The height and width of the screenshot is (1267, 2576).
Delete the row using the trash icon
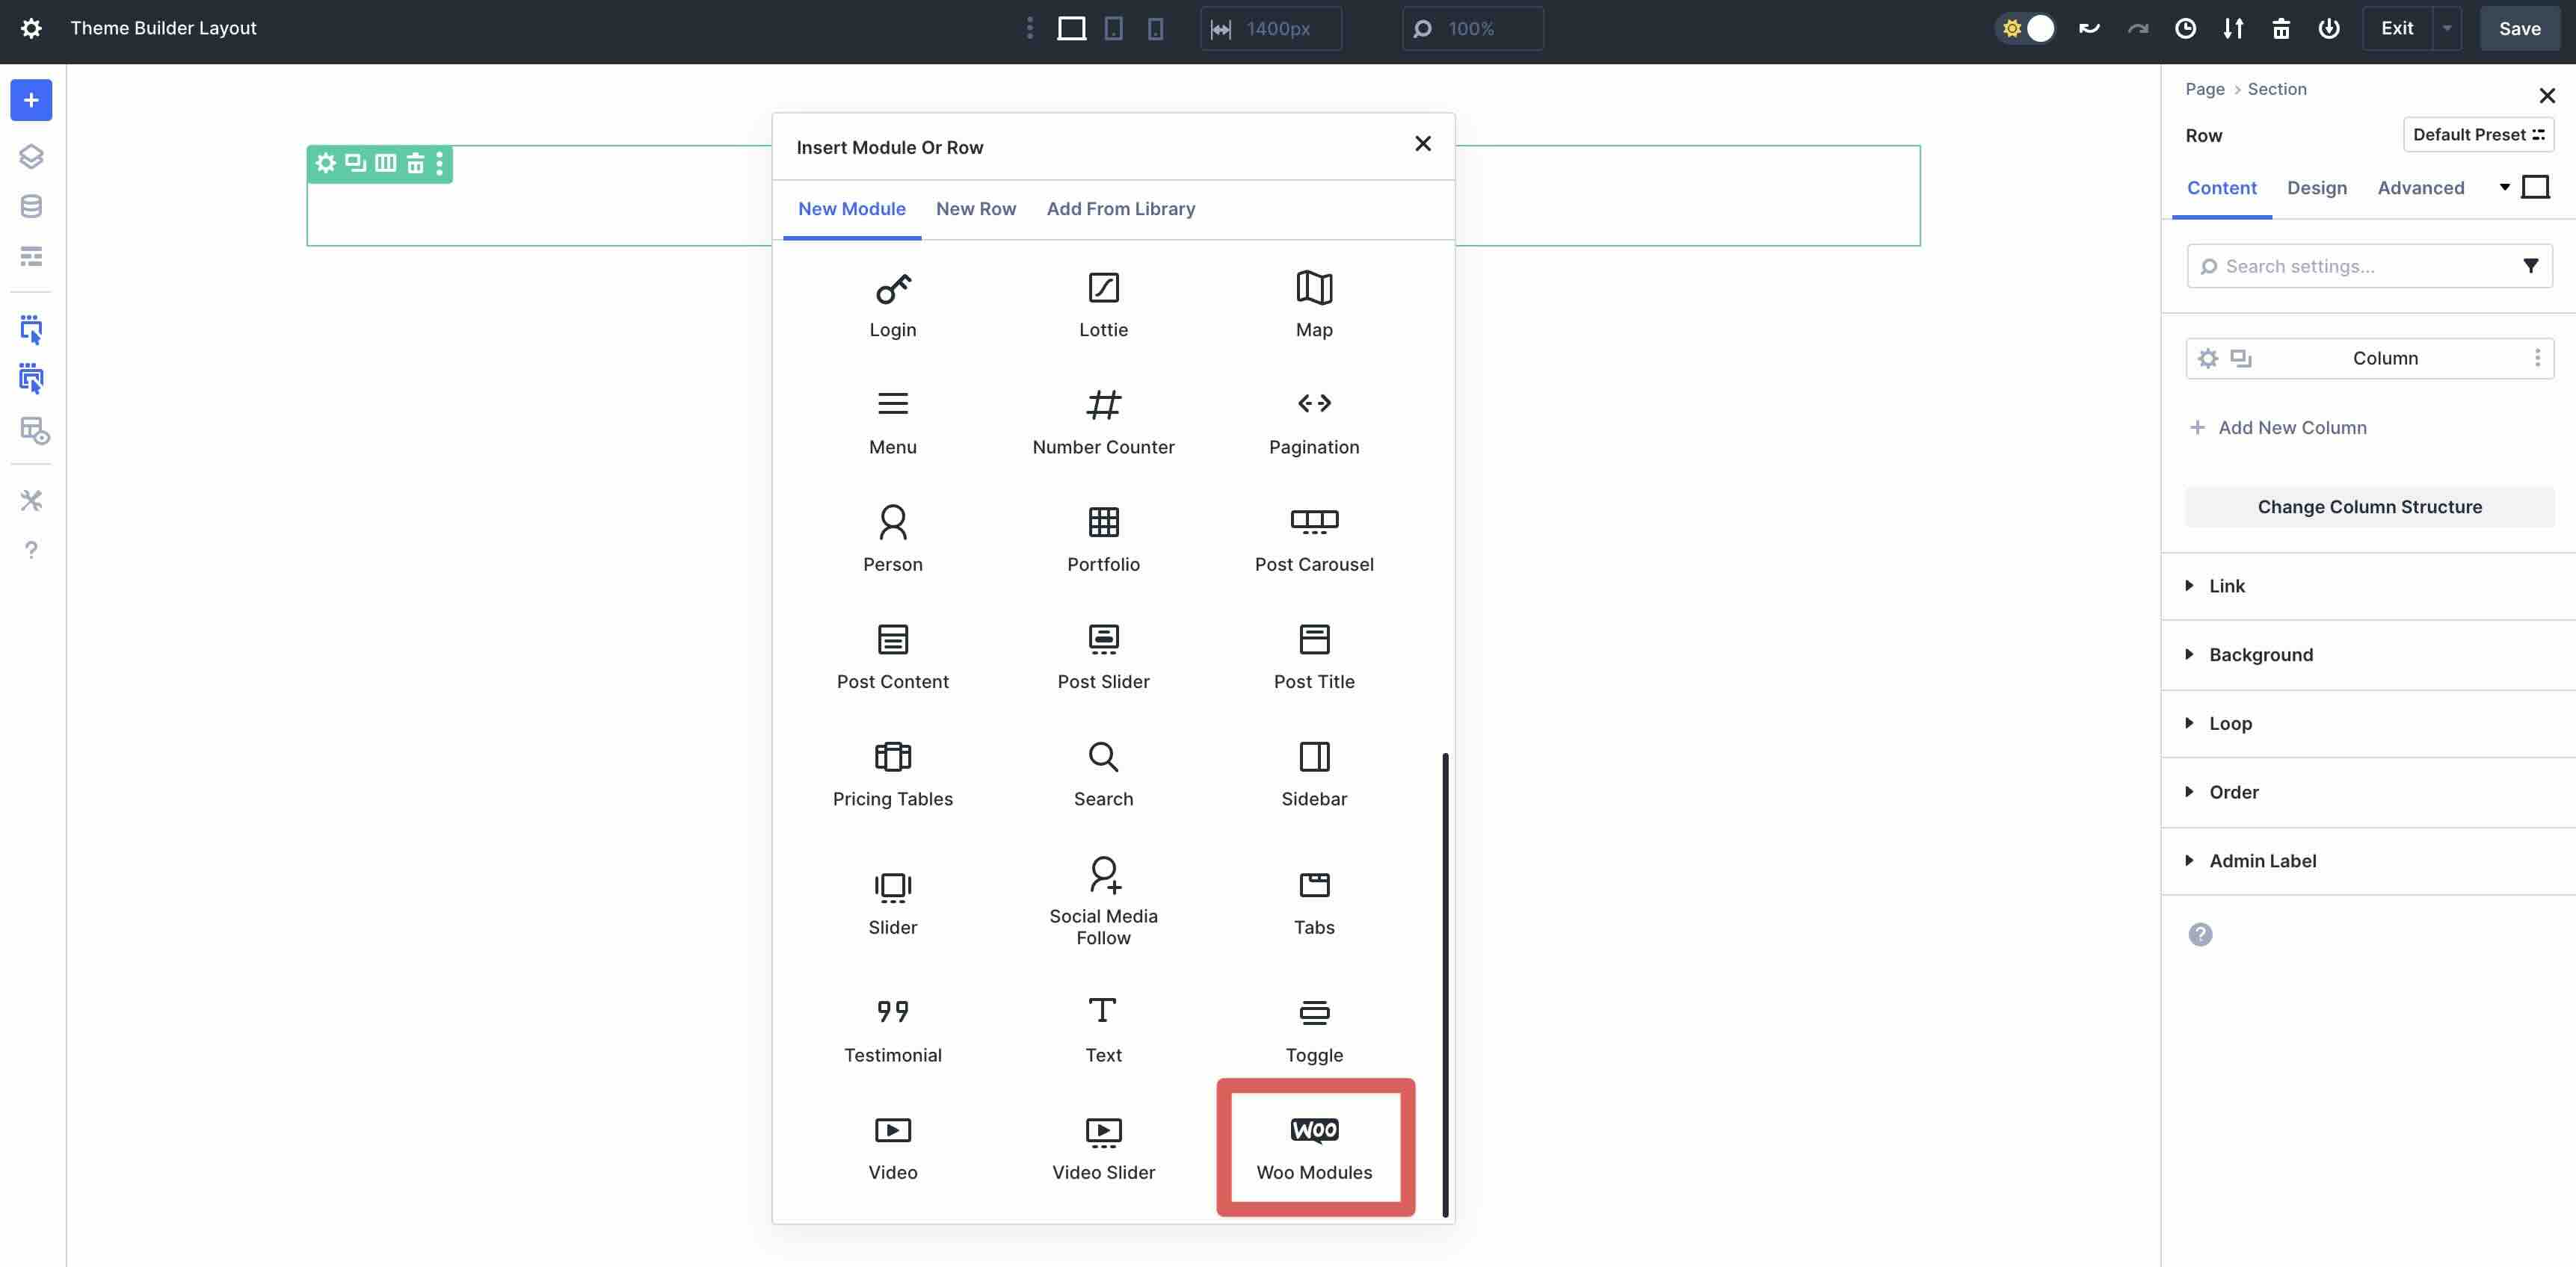(415, 163)
